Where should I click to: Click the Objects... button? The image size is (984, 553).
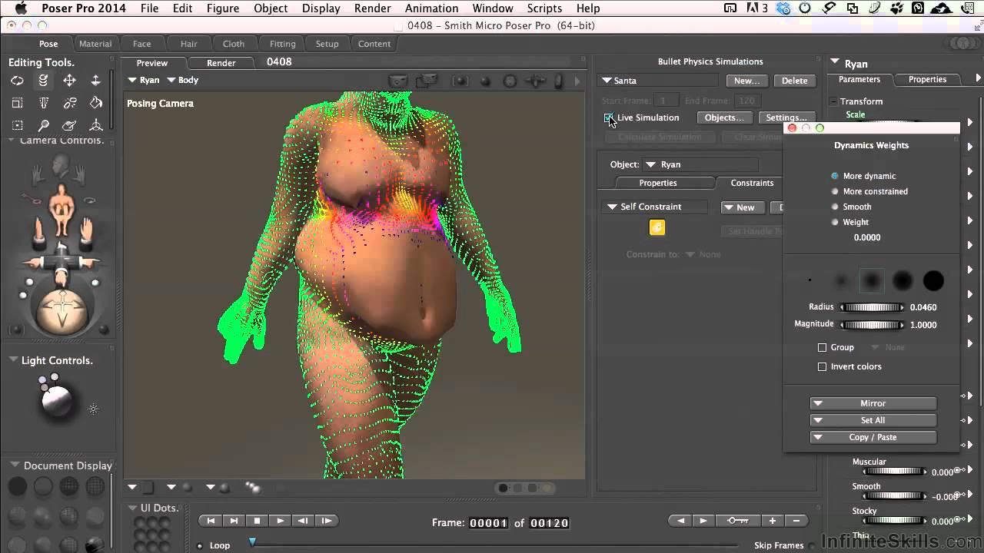click(x=724, y=118)
